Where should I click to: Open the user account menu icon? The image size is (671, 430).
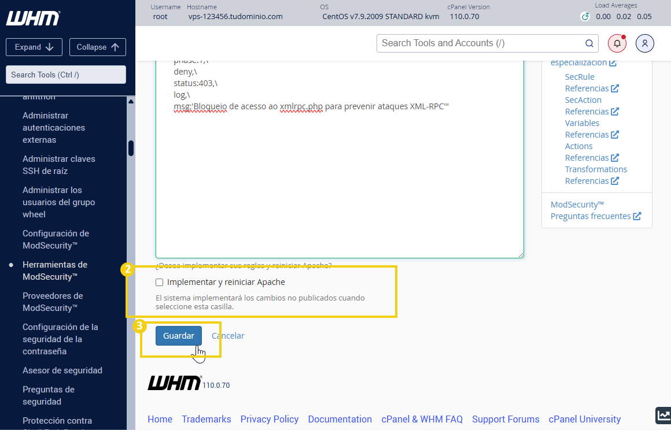pyautogui.click(x=645, y=43)
